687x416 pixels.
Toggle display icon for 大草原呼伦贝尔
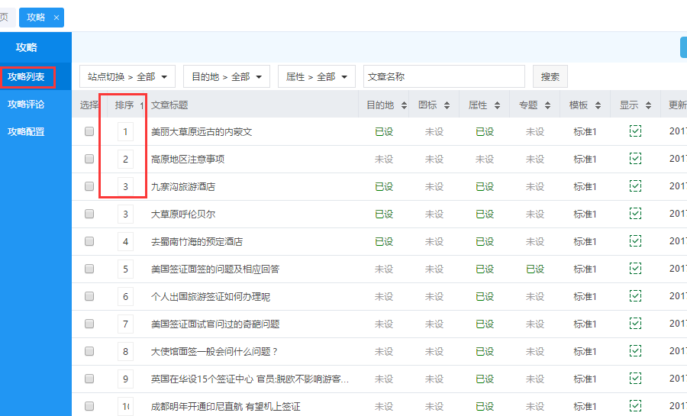(x=635, y=214)
